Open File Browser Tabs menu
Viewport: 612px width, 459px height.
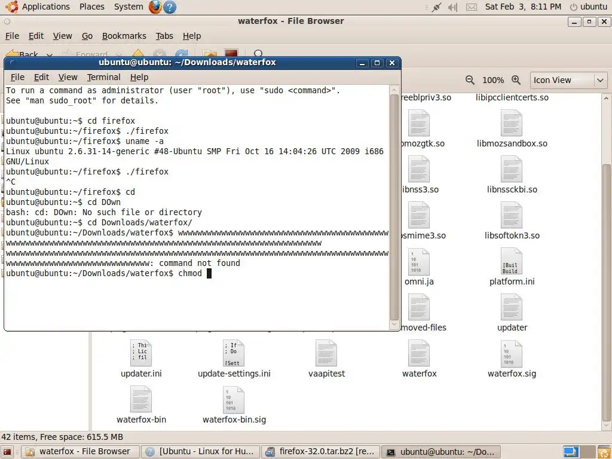pos(164,36)
